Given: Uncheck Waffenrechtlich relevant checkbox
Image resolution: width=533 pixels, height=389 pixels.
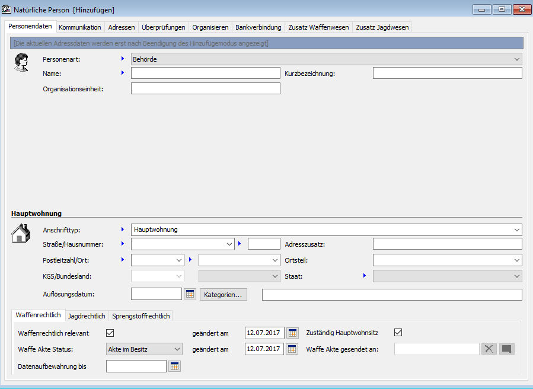Looking at the screenshot, I should click(110, 333).
